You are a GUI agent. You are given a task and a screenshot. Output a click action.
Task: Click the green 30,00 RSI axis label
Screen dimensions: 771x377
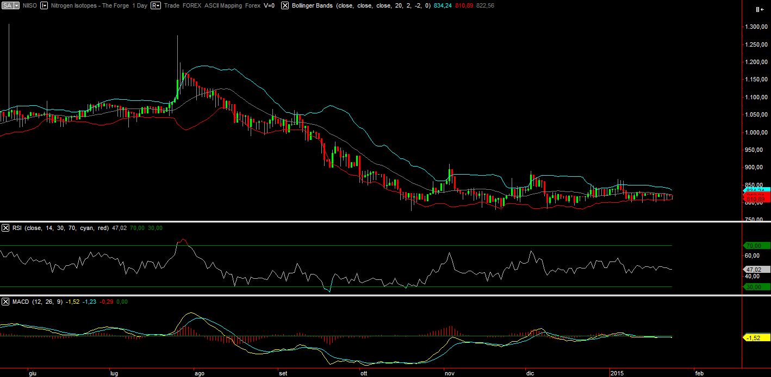(x=756, y=287)
